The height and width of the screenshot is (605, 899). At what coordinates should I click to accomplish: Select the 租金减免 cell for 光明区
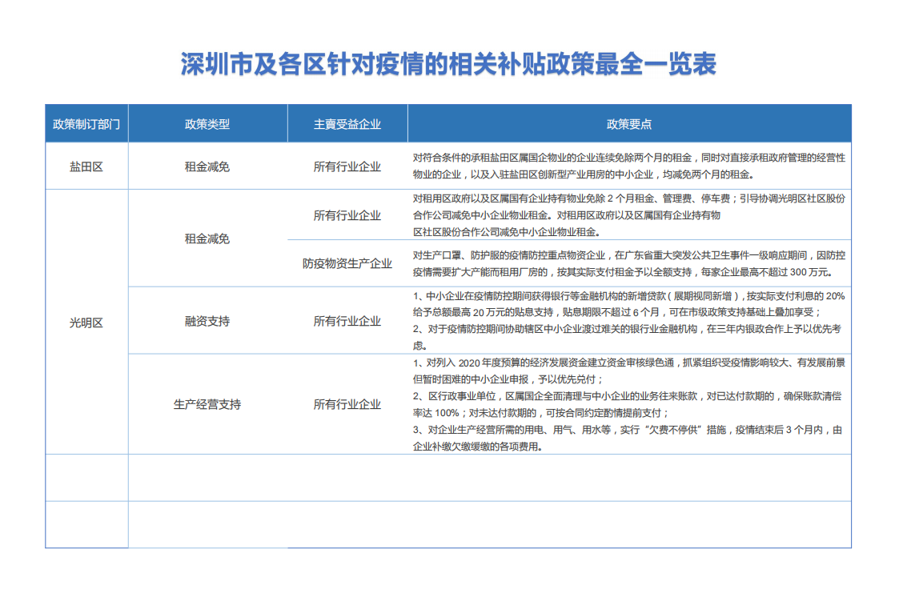coord(207,238)
